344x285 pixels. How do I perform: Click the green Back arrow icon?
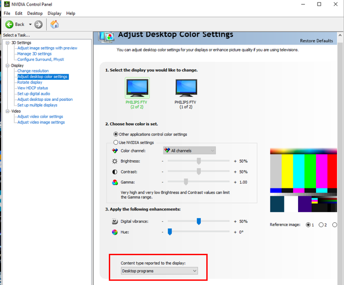tap(9, 25)
